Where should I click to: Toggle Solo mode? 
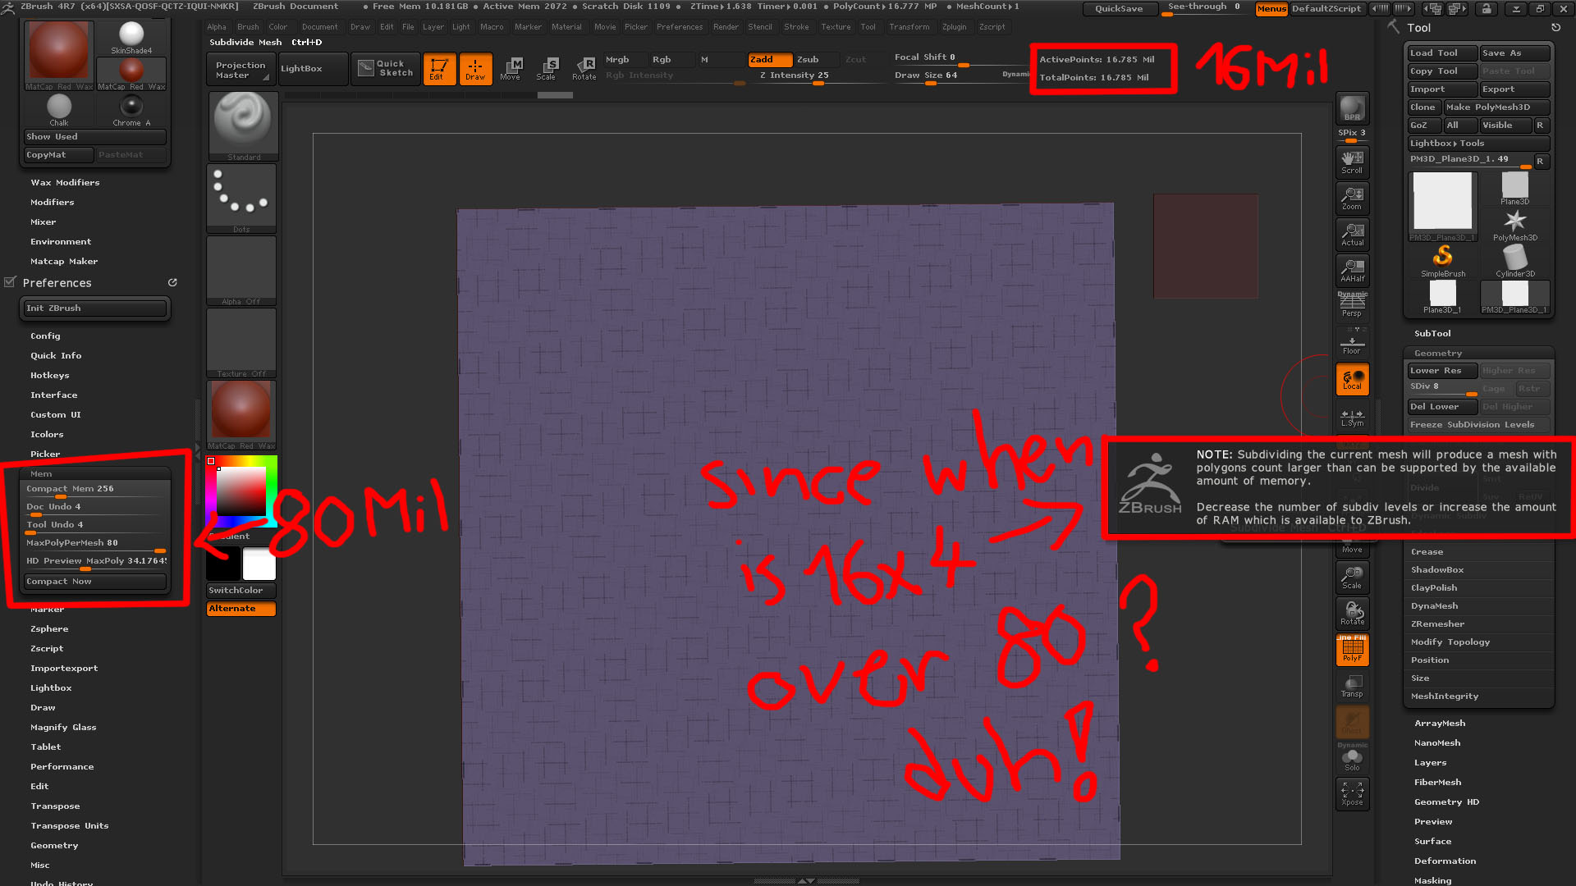click(x=1352, y=759)
